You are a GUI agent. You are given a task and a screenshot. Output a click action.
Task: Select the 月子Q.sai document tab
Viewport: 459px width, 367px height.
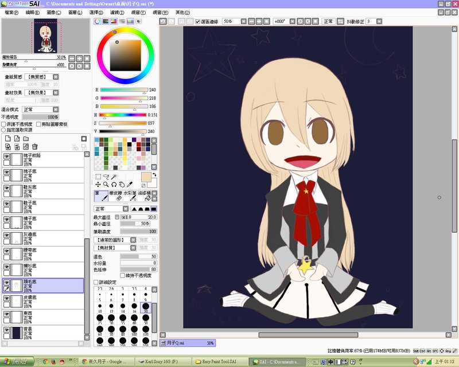click(x=188, y=343)
